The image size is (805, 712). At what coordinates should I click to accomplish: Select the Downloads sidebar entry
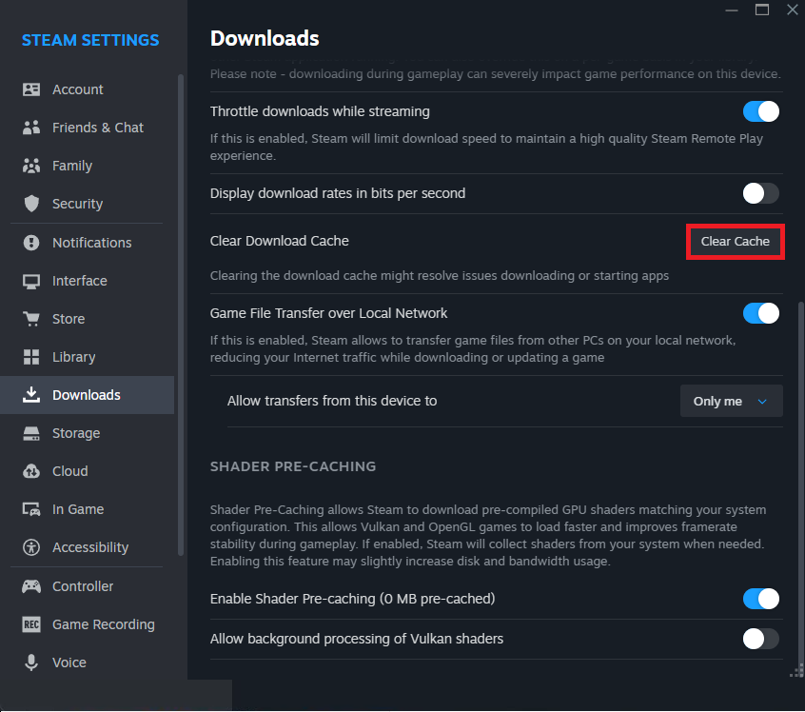(x=88, y=395)
